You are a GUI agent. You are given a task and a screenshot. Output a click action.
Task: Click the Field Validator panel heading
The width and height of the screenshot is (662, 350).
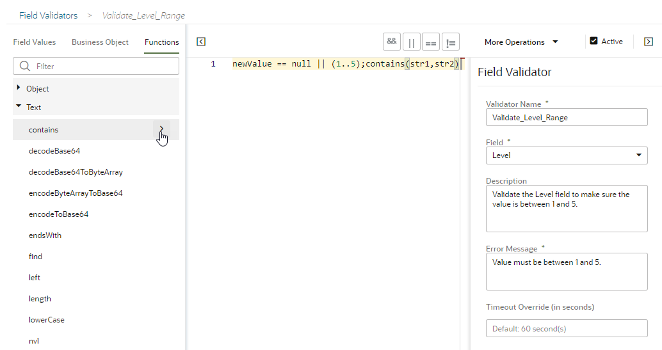click(514, 72)
